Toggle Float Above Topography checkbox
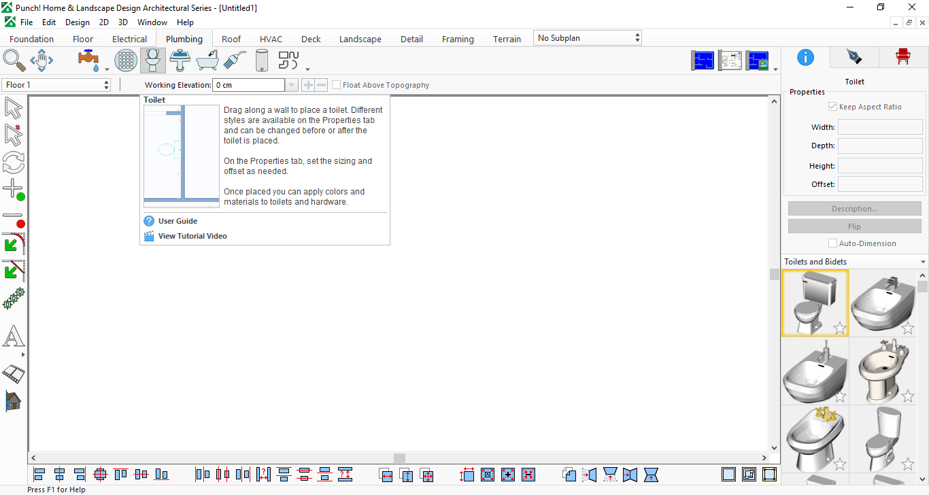 337,85
